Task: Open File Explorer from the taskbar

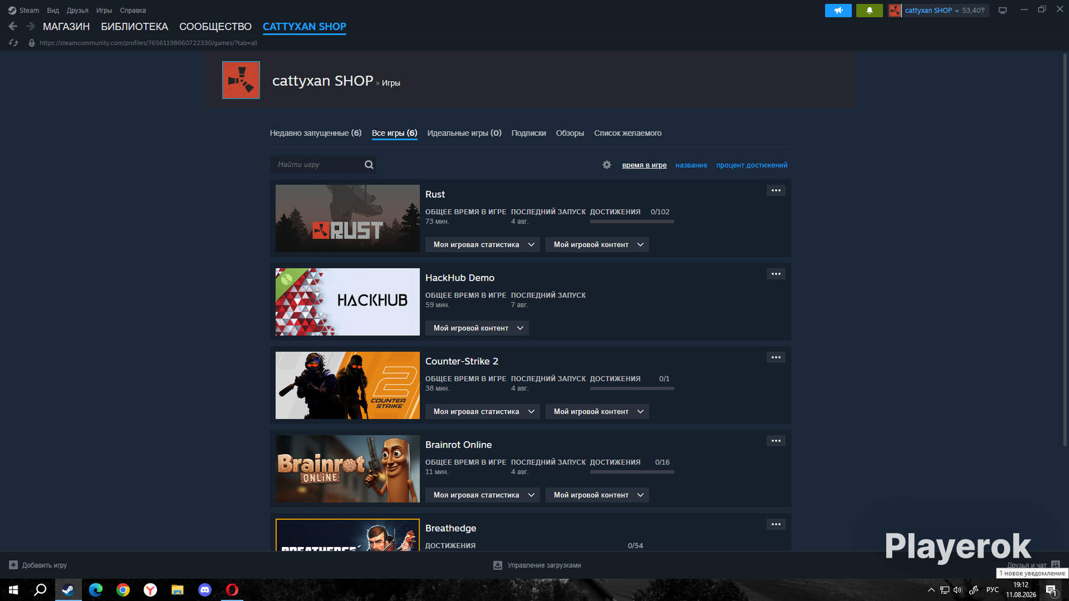Action: pyautogui.click(x=177, y=590)
